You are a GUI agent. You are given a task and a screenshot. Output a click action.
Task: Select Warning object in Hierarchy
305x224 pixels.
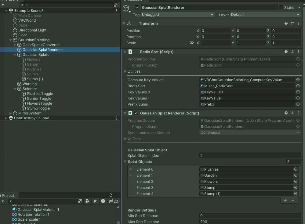[30, 84]
